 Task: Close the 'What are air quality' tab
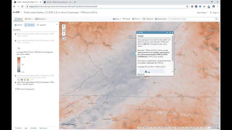click(x=70, y=2)
